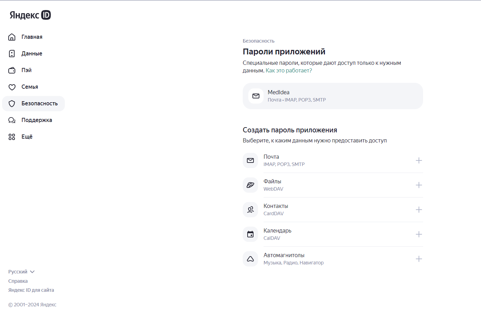Viewport: 481px width, 315px height.
Task: Add password via plus on Почта row
Action: [419, 160]
